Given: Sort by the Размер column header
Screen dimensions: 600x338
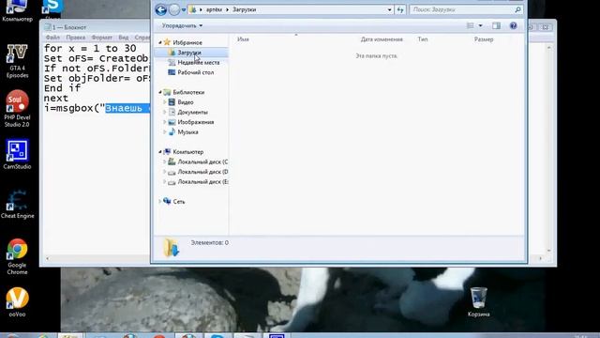Looking at the screenshot, I should (484, 39).
